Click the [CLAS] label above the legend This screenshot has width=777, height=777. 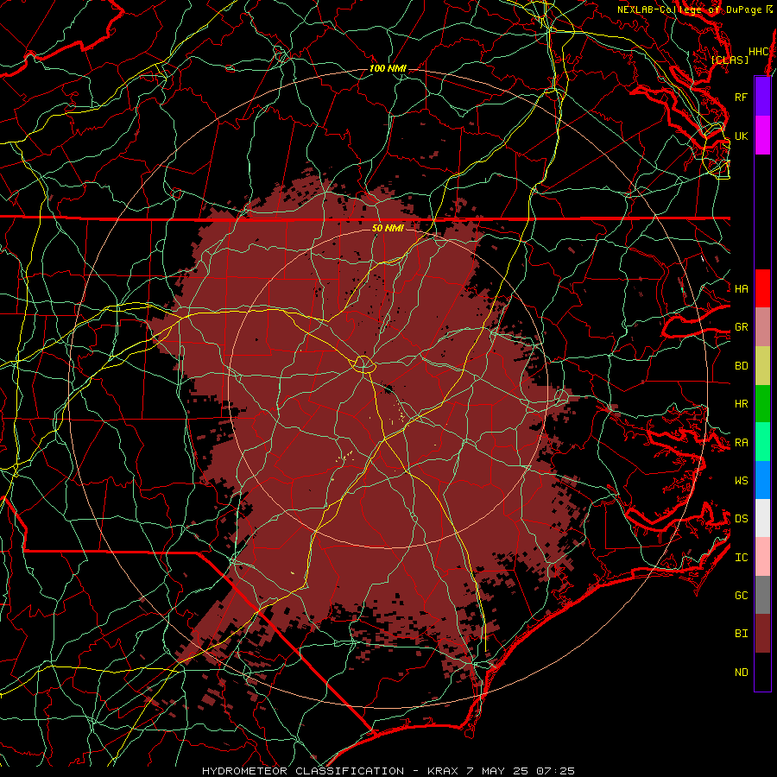point(730,60)
